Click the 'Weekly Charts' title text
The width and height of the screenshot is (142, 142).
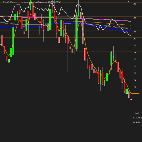tap(10, 2)
